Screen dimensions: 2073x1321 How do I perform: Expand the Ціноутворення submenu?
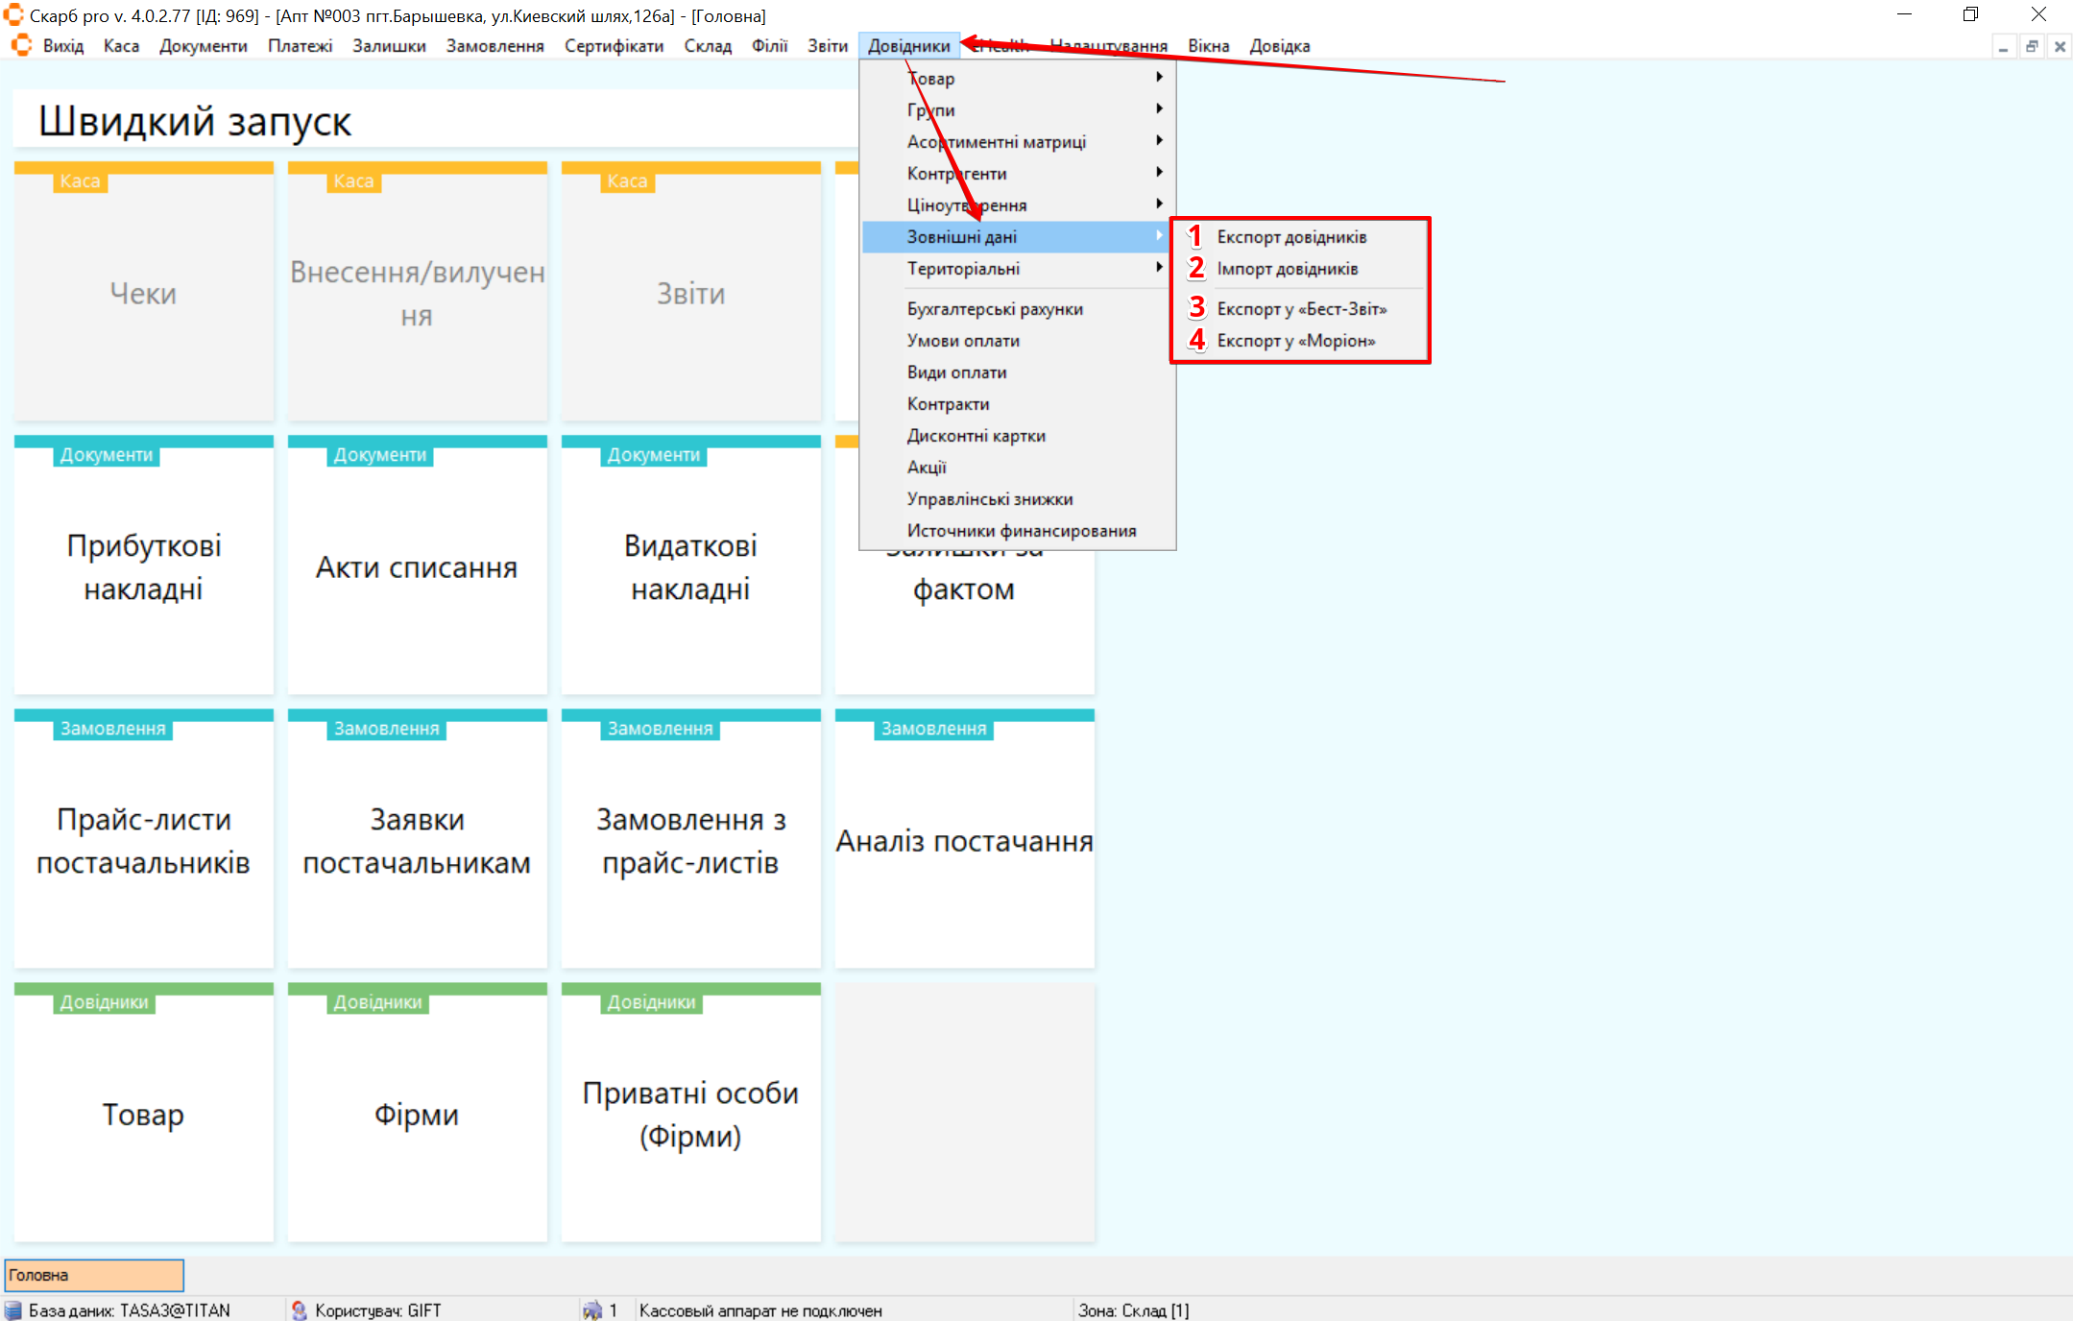(x=1018, y=204)
